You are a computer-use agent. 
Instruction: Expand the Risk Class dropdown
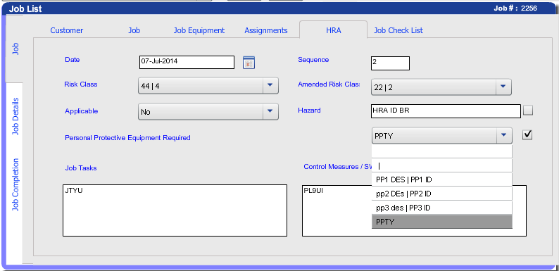[270, 86]
